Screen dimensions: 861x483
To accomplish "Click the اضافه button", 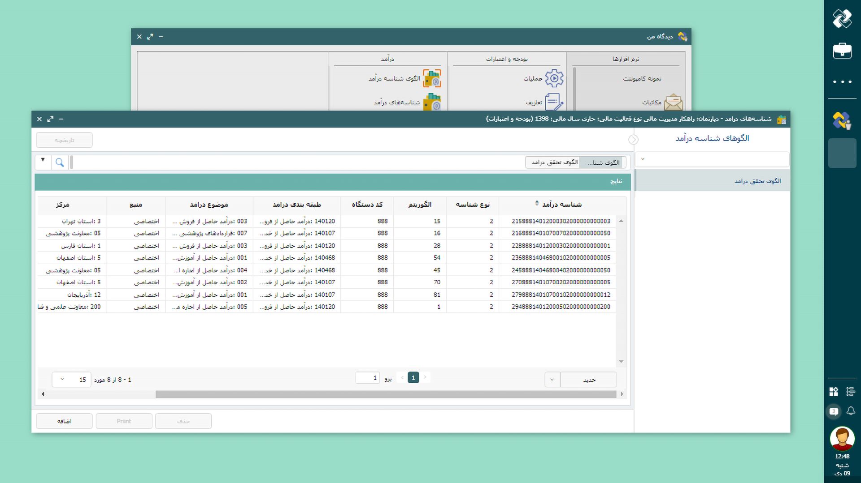I will click(64, 421).
